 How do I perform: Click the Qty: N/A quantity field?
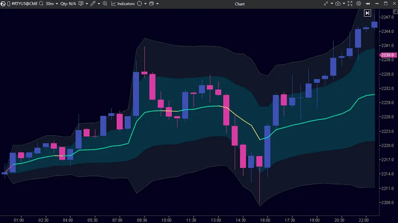tap(68, 4)
